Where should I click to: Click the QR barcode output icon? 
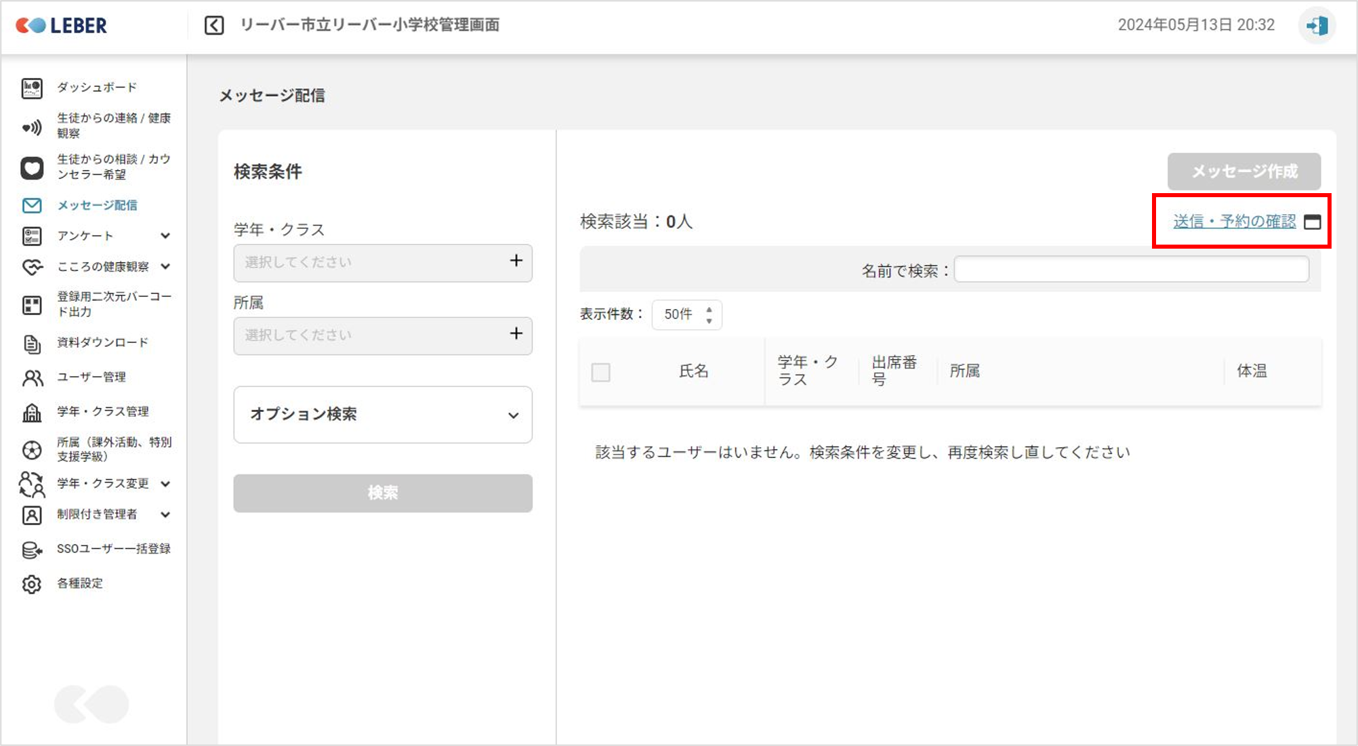click(x=32, y=305)
